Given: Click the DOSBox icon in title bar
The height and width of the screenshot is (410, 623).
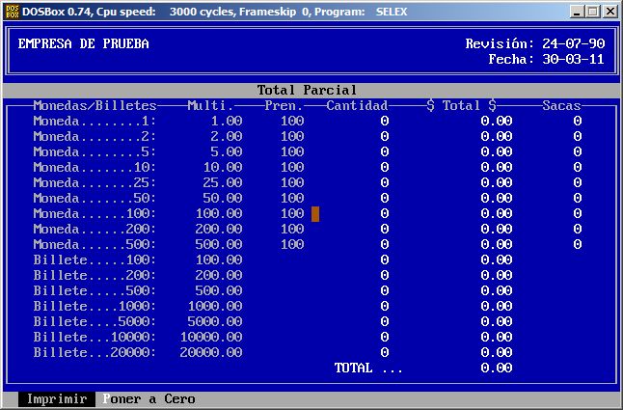Looking at the screenshot, I should [12, 12].
